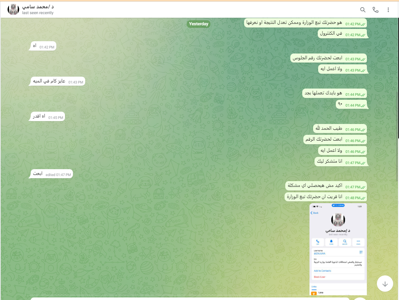The height and width of the screenshot is (300, 399).
Task: Select the message عايز كام في الميه
Action: (x=58, y=81)
